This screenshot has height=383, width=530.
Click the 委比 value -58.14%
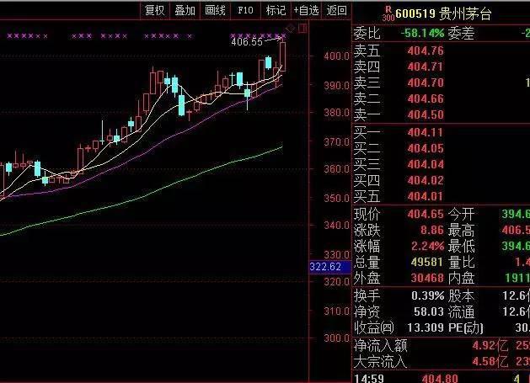click(x=422, y=33)
